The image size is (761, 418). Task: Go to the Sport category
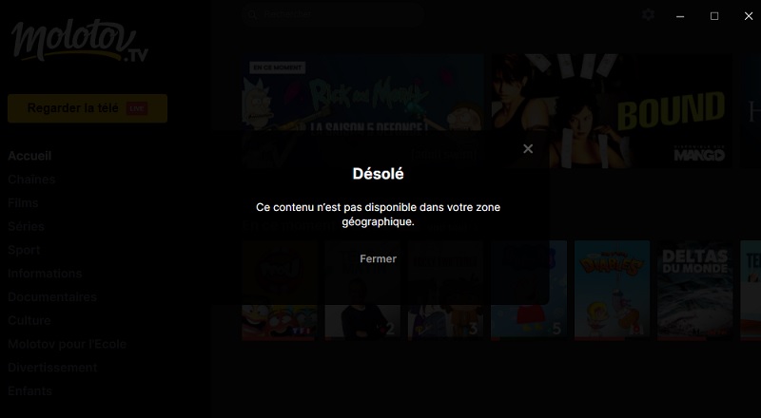point(24,250)
